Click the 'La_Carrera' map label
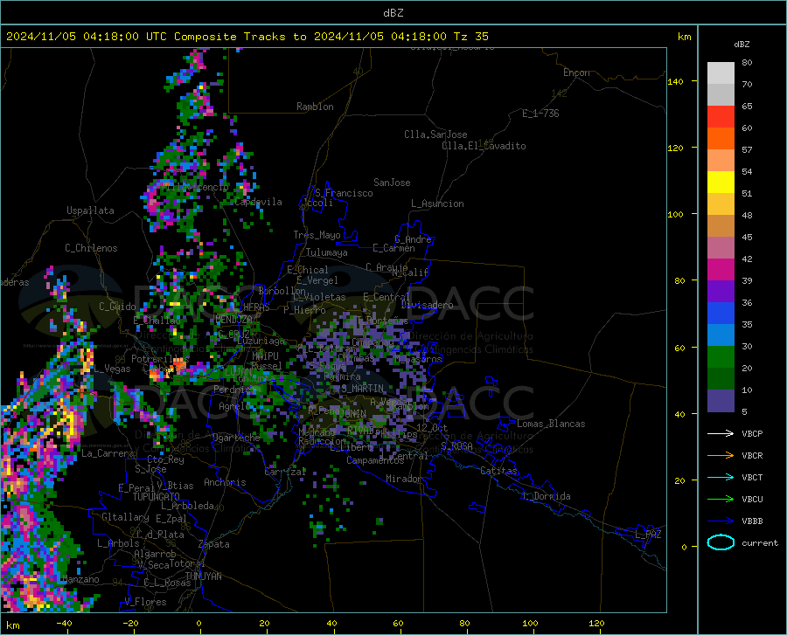Screen dimensions: 787x635 [x=108, y=453]
